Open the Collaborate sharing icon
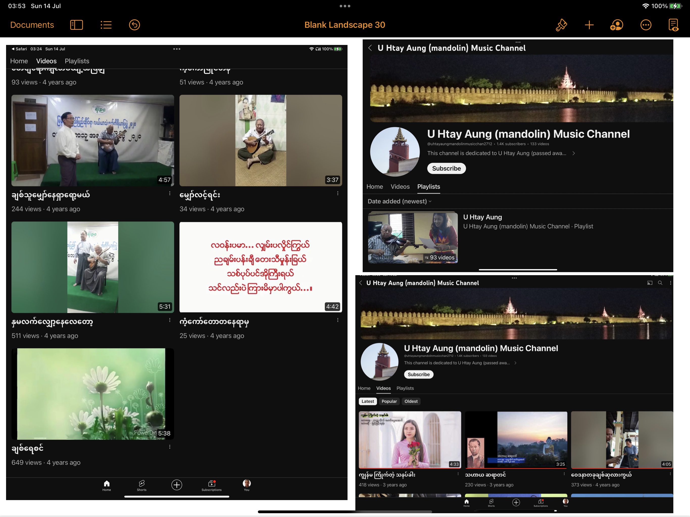 617,25
